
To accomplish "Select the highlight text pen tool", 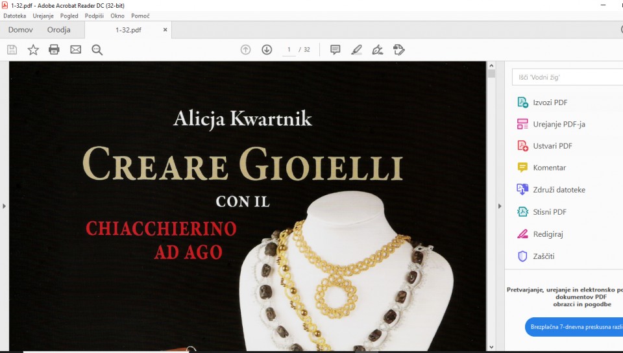I will point(356,49).
